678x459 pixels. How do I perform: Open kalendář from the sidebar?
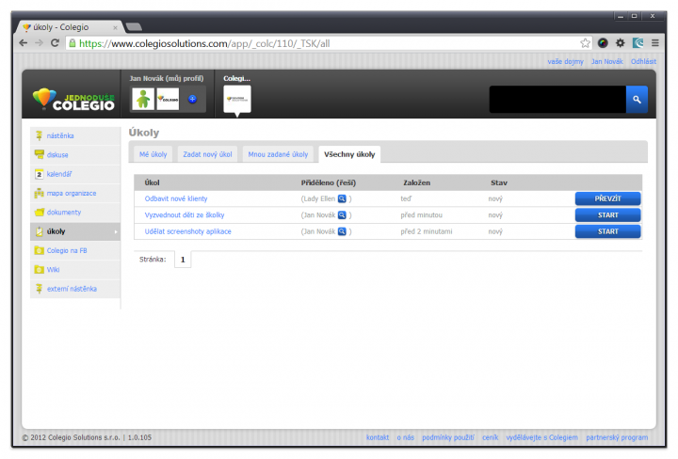click(x=60, y=174)
